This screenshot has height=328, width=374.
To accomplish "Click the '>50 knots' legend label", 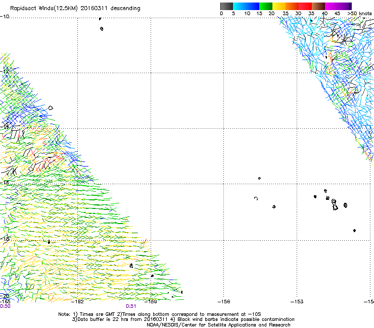I will pyautogui.click(x=359, y=13).
